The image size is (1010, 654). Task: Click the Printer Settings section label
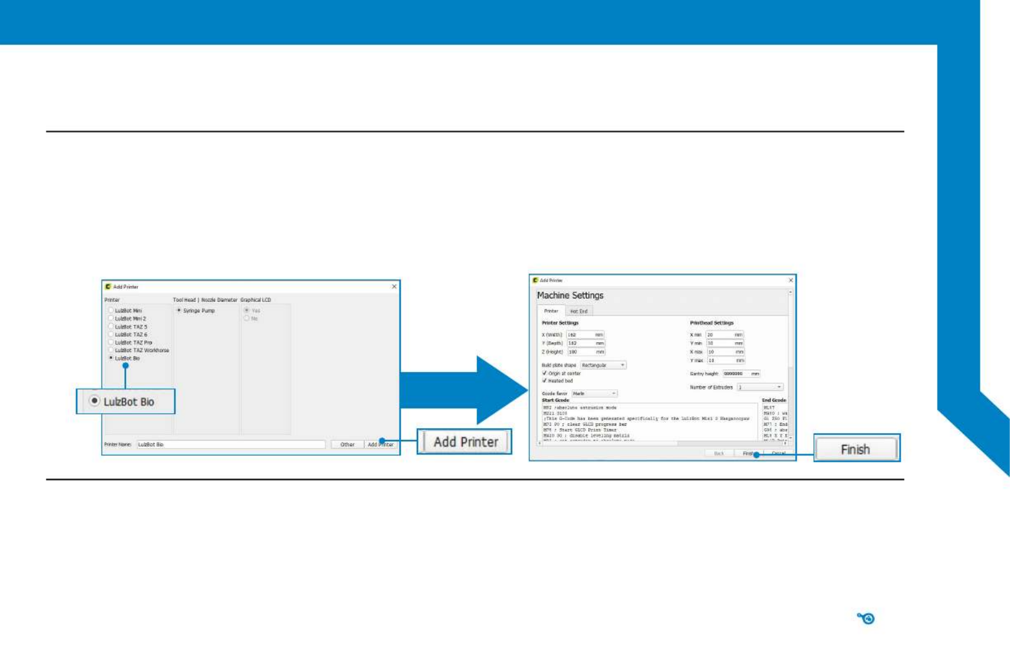click(x=560, y=323)
